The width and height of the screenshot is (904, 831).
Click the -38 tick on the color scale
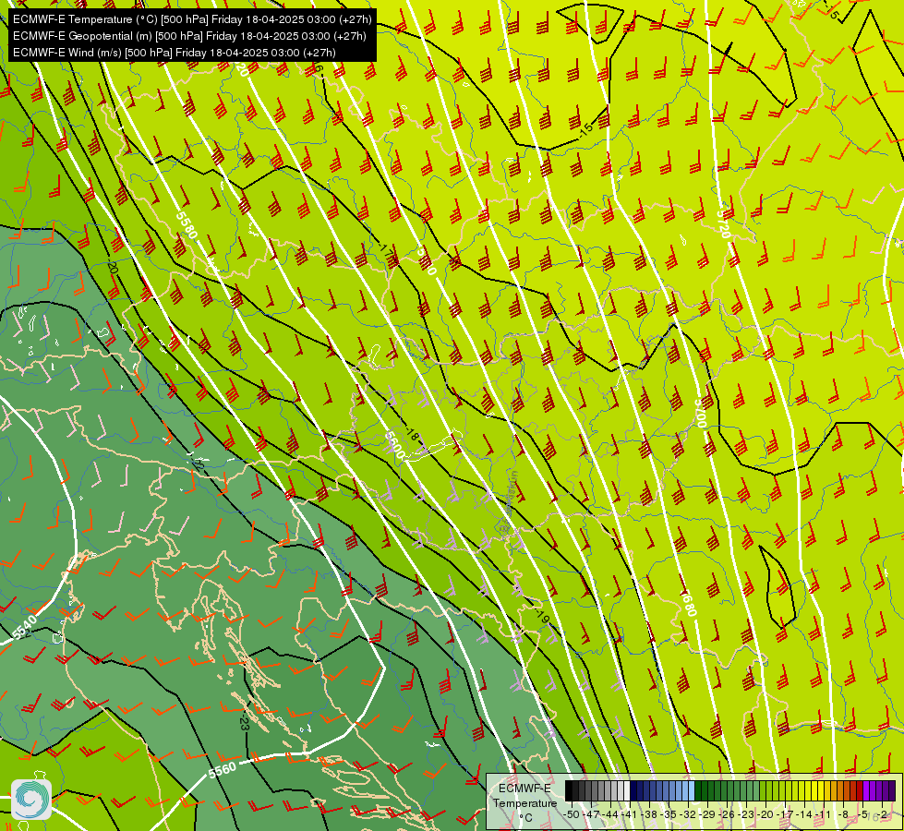click(x=649, y=814)
